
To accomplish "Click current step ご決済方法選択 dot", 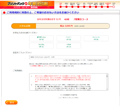I will [x=108, y=7].
